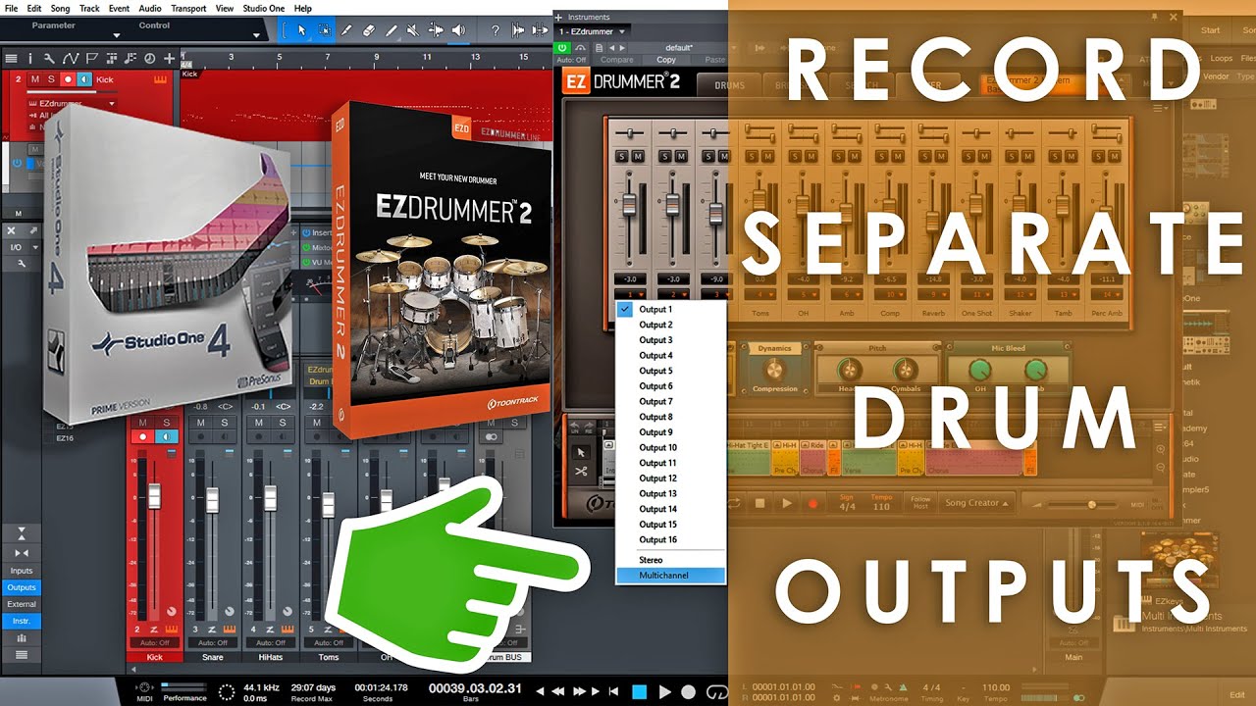Click the Kick mixer channel fader

click(x=154, y=496)
